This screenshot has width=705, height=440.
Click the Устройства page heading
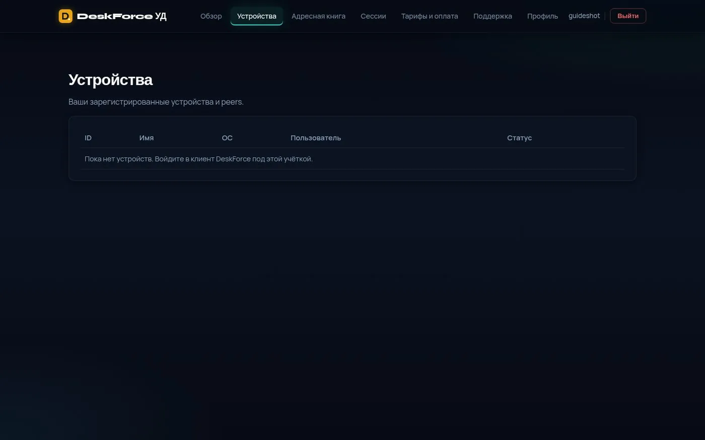pyautogui.click(x=110, y=79)
